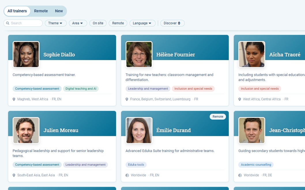This screenshot has width=305, height=190.
Task: Click globe icon beside Worldwide FR, DE
Action: click(x=240, y=175)
